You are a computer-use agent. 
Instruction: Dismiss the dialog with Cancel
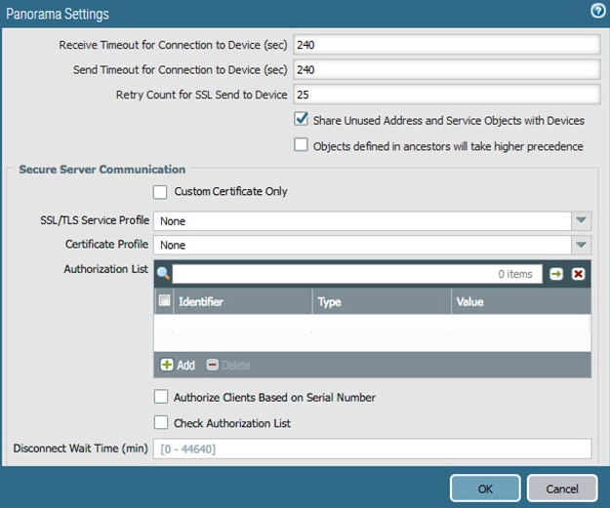point(562,488)
